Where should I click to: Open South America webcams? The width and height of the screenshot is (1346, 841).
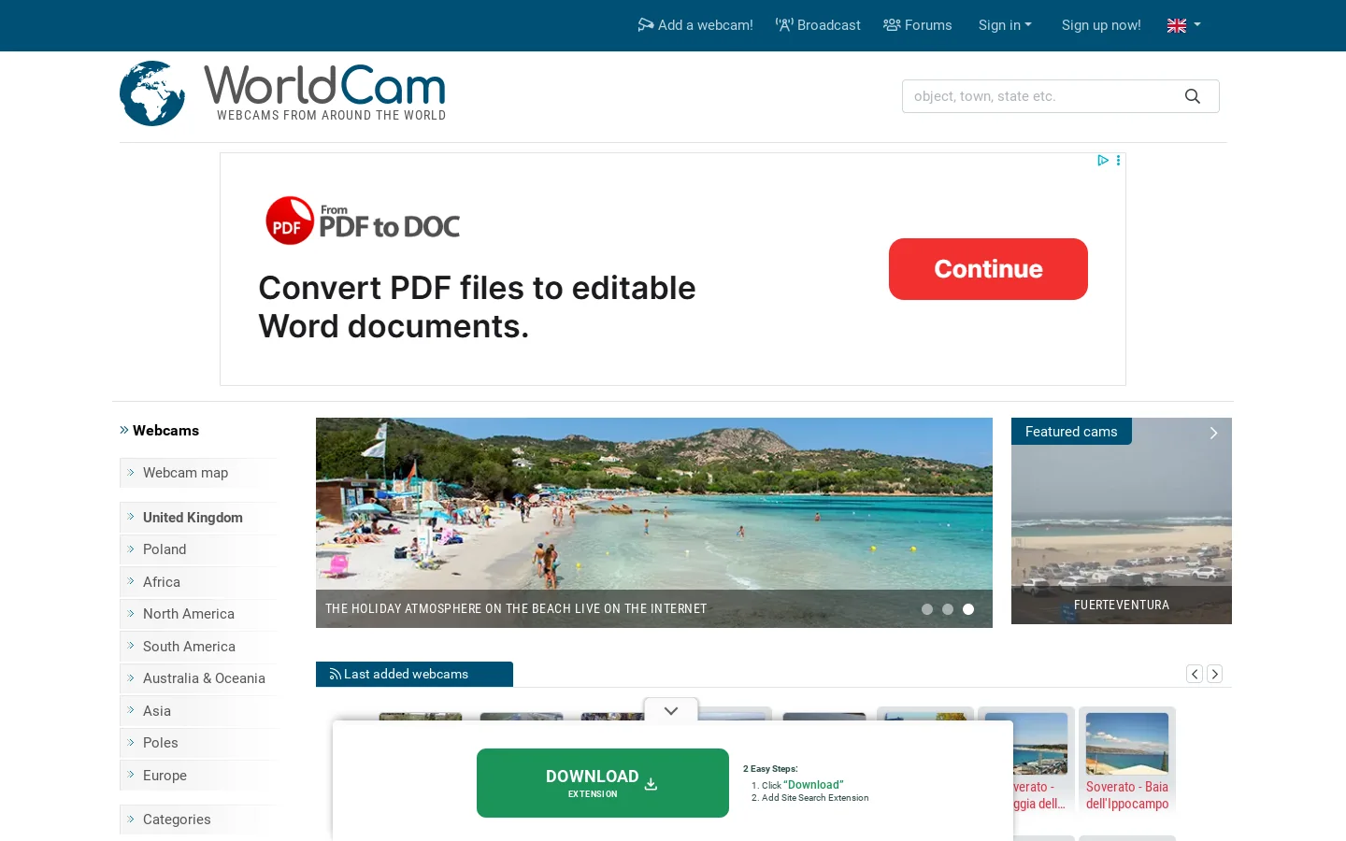(198, 647)
